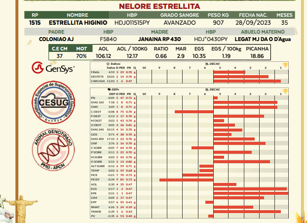Click the birth date 28/09/2023
307x223 pixels.
pyautogui.click(x=253, y=23)
